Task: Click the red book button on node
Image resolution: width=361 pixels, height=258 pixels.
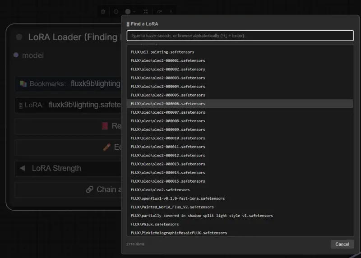Action: (68, 126)
